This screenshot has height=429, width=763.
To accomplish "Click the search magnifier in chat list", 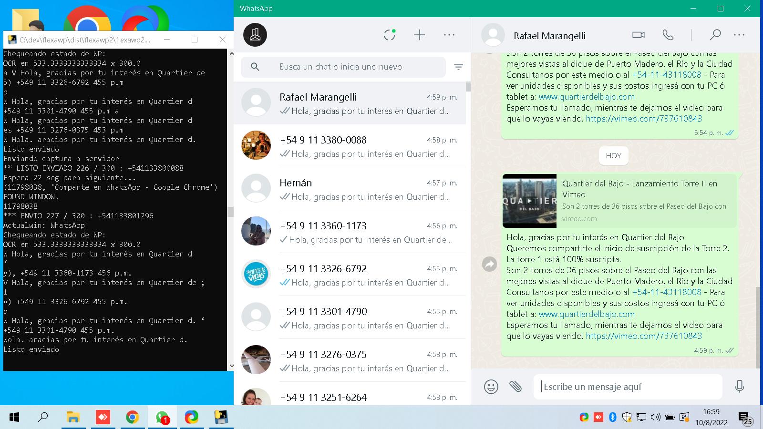I will tap(255, 67).
